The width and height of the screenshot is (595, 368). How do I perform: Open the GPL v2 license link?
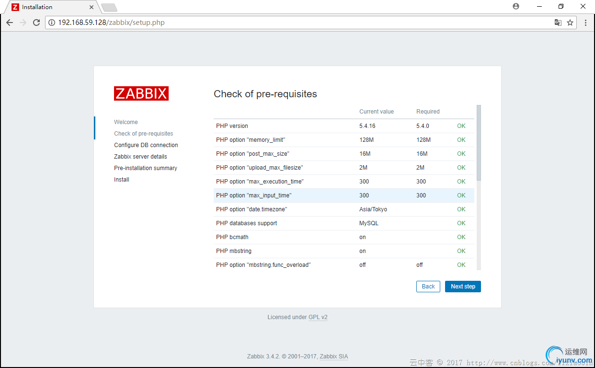pyautogui.click(x=318, y=317)
